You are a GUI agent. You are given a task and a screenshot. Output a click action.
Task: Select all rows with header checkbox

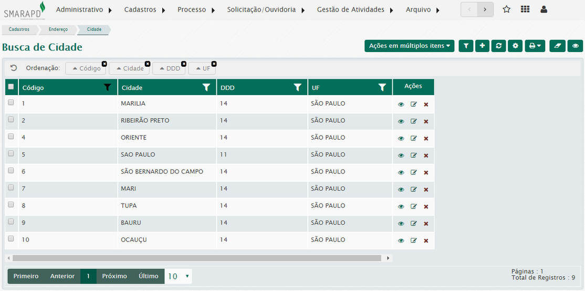11,87
